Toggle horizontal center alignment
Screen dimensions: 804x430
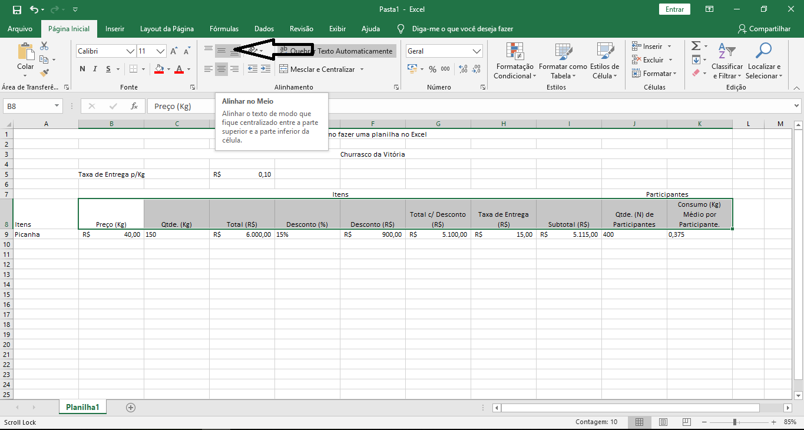coord(221,70)
